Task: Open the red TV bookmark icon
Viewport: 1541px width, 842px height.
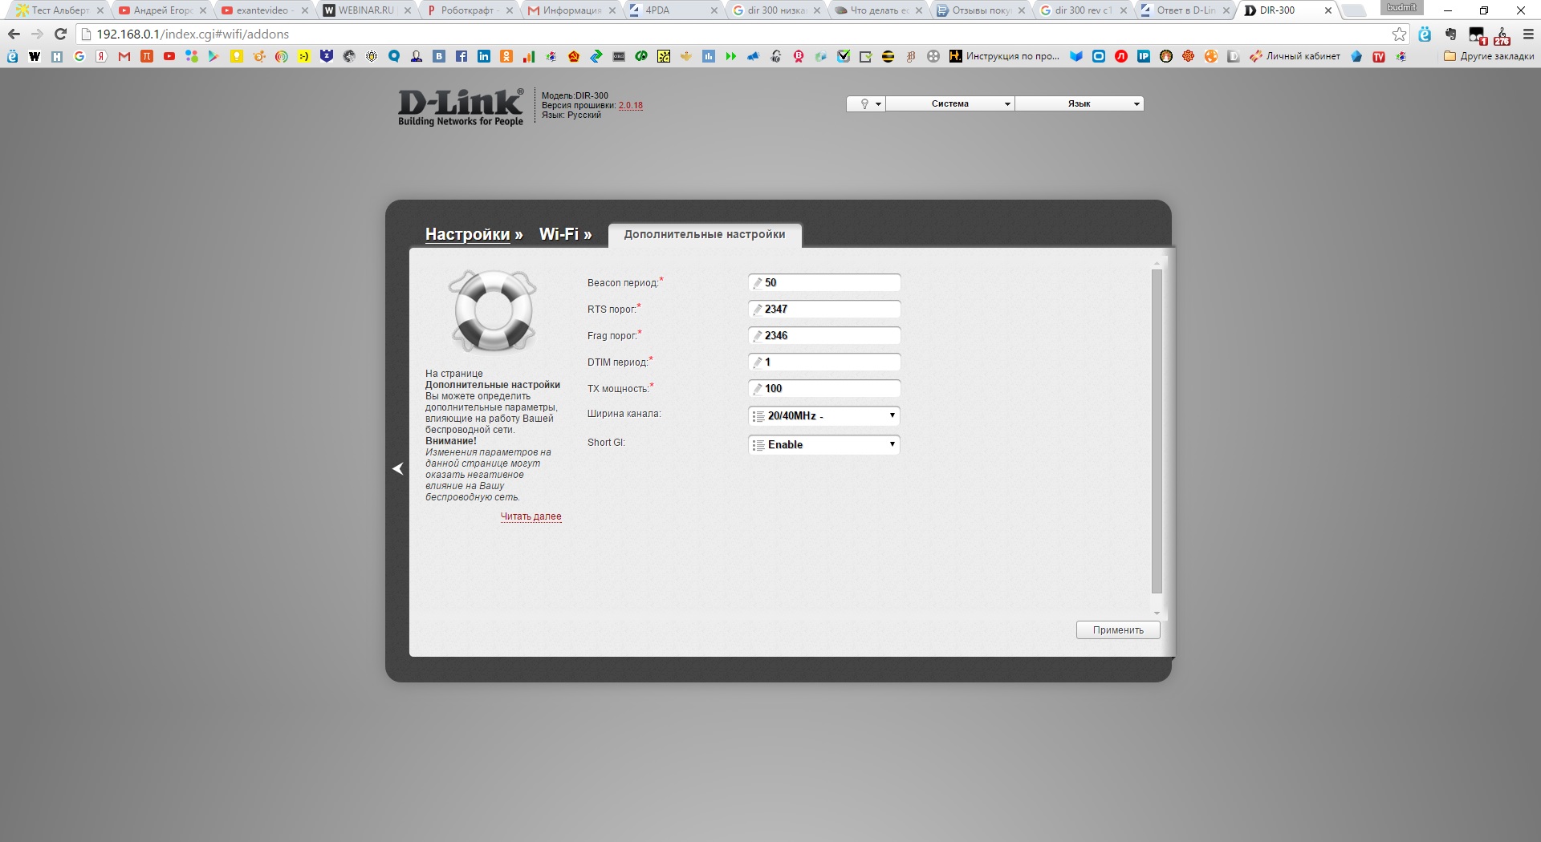Action: pos(1379,56)
